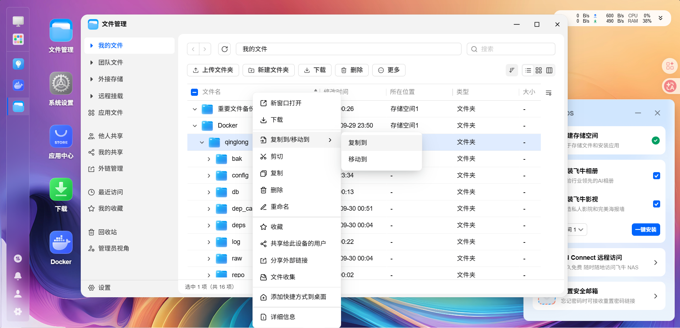Open the 系统设置 desktop icon

pos(61,83)
